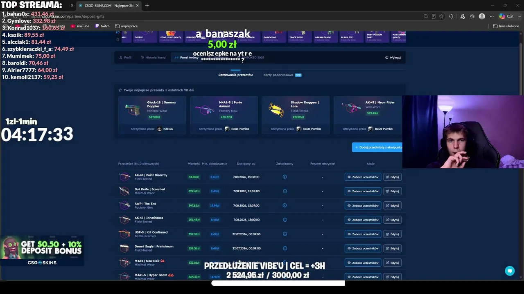Edit the AWP The End giveaway
This screenshot has width=524, height=294.
click(x=392, y=205)
